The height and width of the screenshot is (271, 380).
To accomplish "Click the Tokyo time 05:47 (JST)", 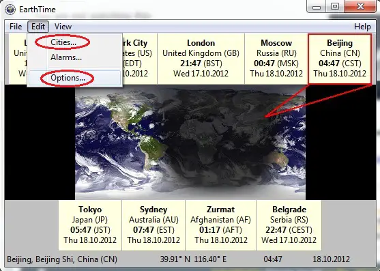I will (x=90, y=230).
